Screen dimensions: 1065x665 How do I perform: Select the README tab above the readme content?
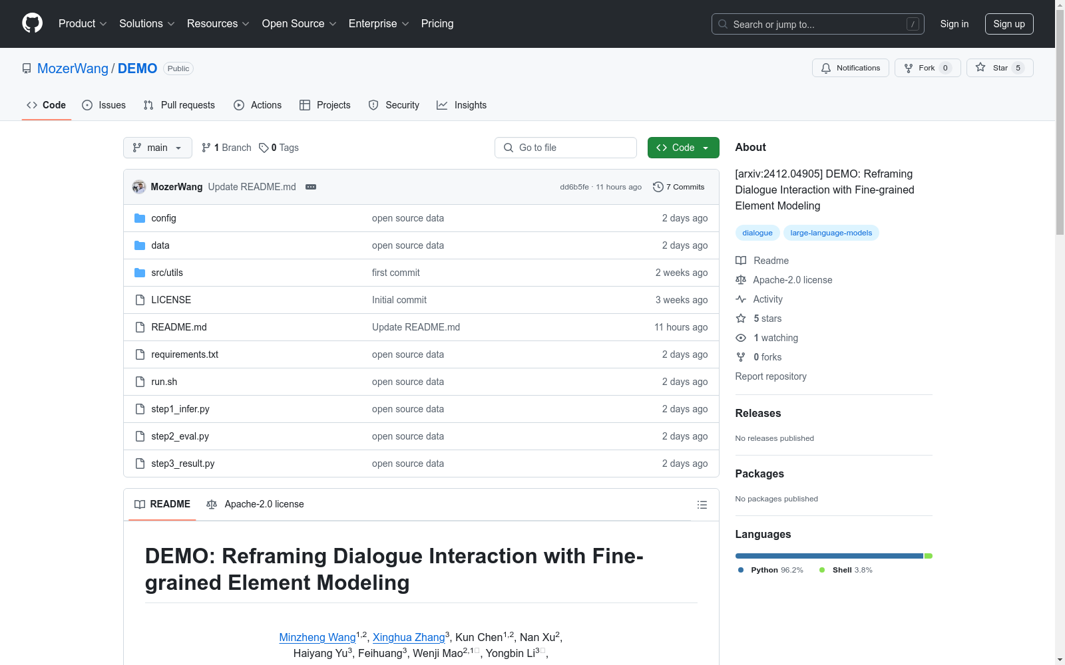tap(162, 504)
